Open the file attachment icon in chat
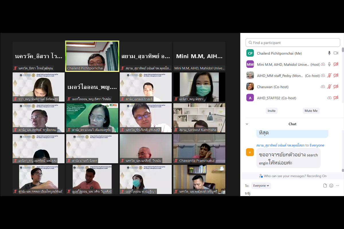Image resolution: width=344 pixels, height=229 pixels. [325, 185]
